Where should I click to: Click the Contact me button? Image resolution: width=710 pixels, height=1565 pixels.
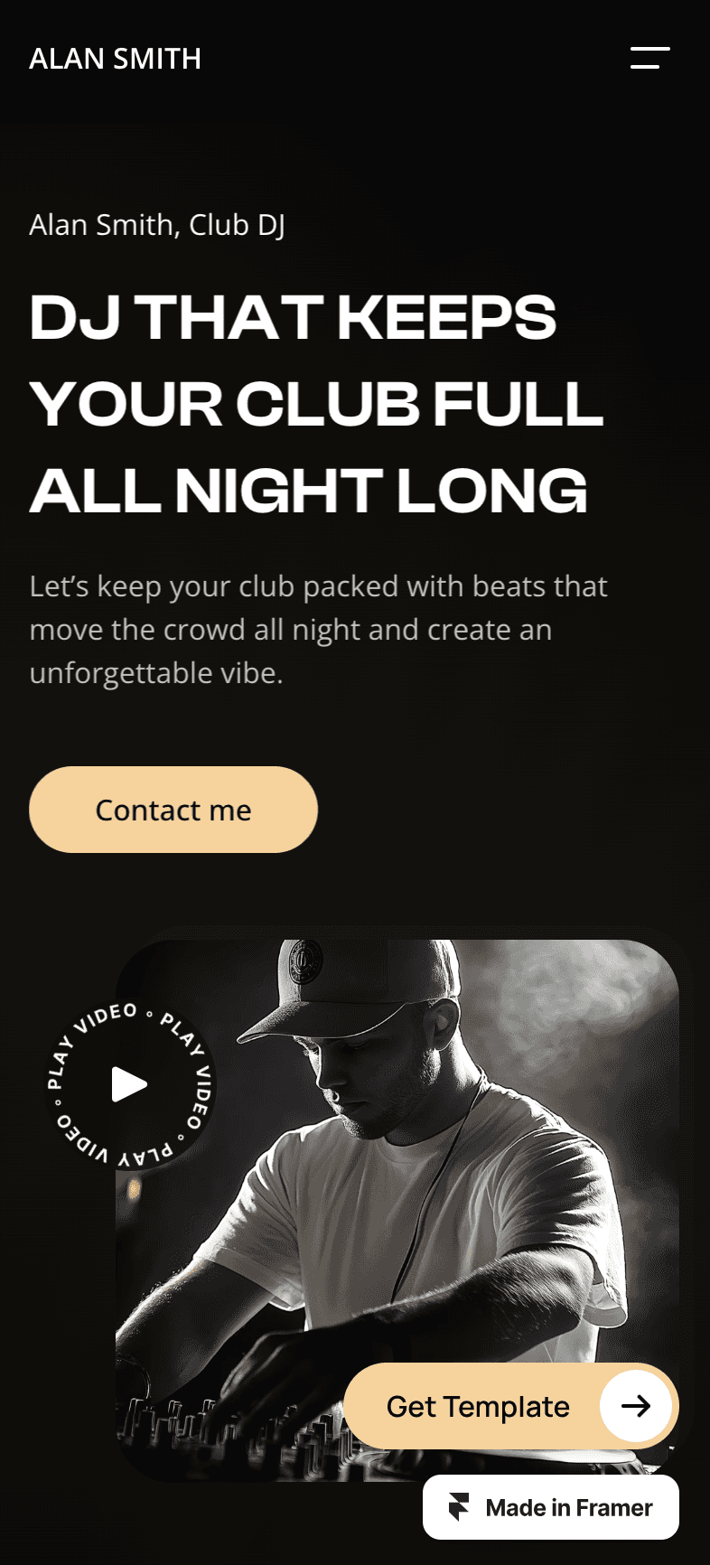click(173, 810)
